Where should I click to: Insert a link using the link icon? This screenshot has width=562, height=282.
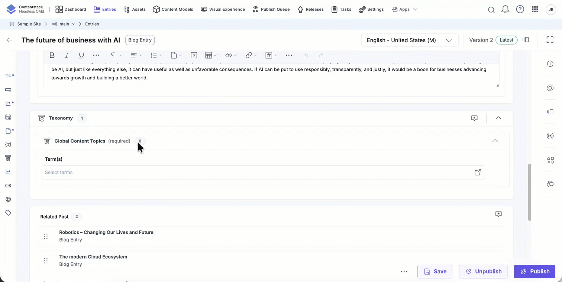coord(249,55)
